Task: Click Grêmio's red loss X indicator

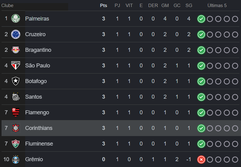Action: [x=201, y=160]
